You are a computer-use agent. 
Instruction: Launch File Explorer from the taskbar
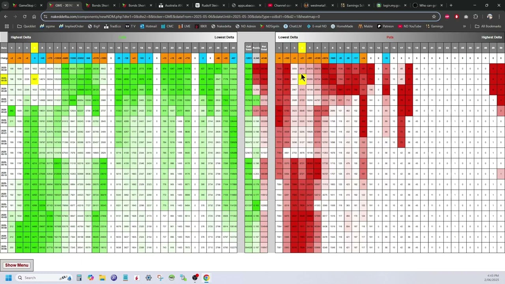pyautogui.click(x=102, y=278)
